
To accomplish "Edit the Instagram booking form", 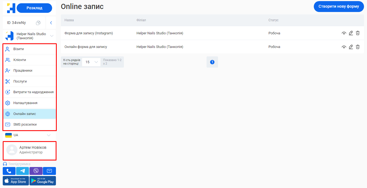I will pos(351,33).
